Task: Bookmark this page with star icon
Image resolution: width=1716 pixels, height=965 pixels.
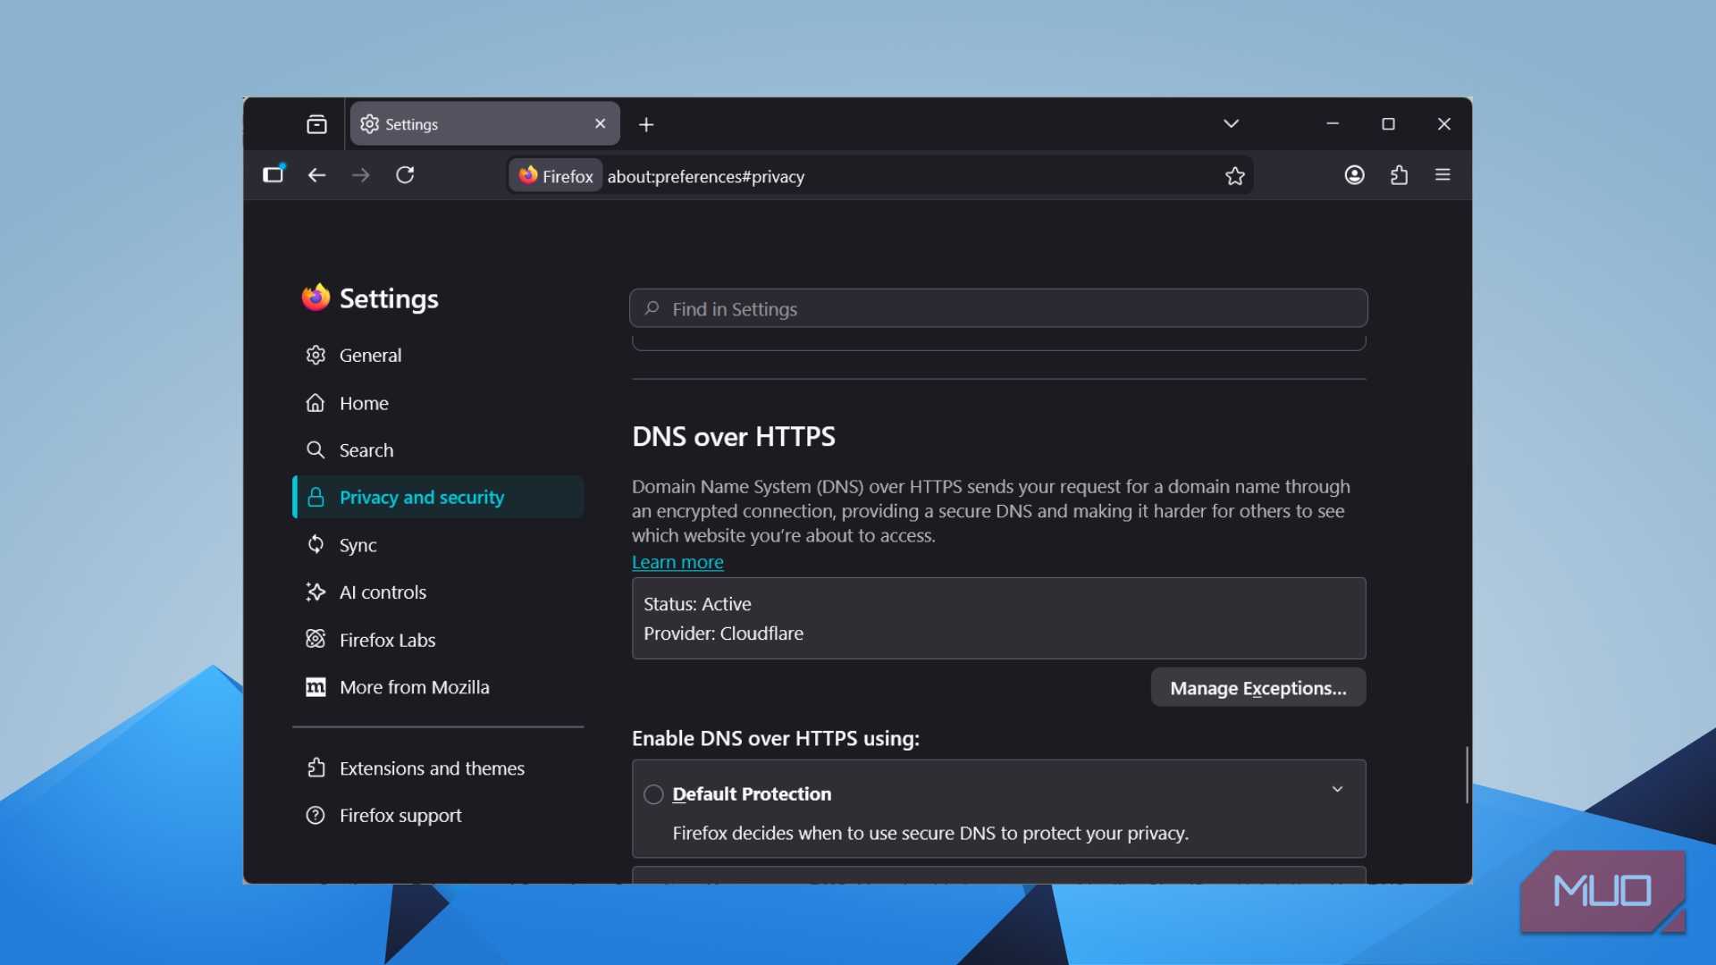Action: coord(1235,176)
